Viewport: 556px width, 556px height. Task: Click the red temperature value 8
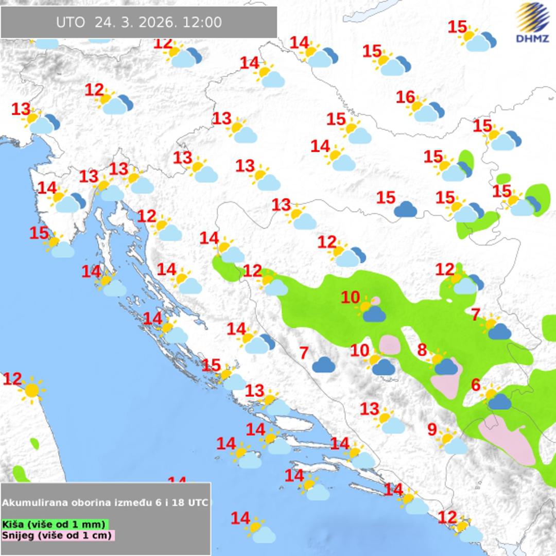pos(422,351)
